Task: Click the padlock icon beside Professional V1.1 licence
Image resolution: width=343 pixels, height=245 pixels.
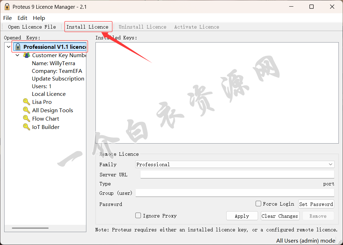Action: click(18, 47)
